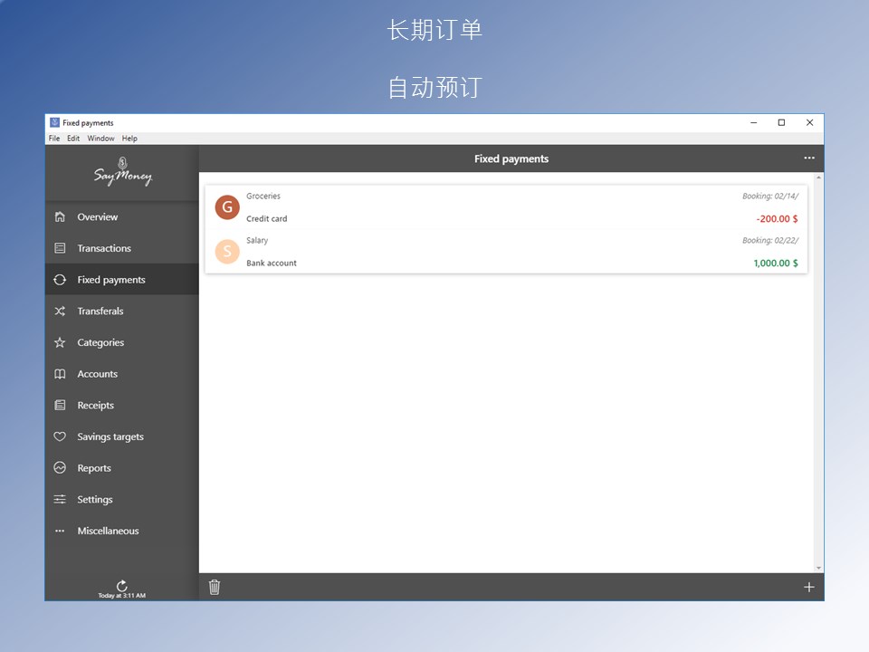The height and width of the screenshot is (652, 869).
Task: Click Booking: 02/14/ date
Action: coord(770,197)
